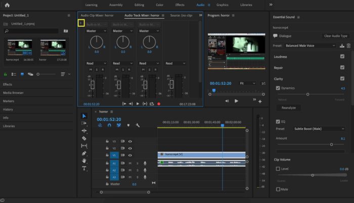Uncheck the Loudness checkbox
Screen dimensions: 354x203
tap(342, 56)
